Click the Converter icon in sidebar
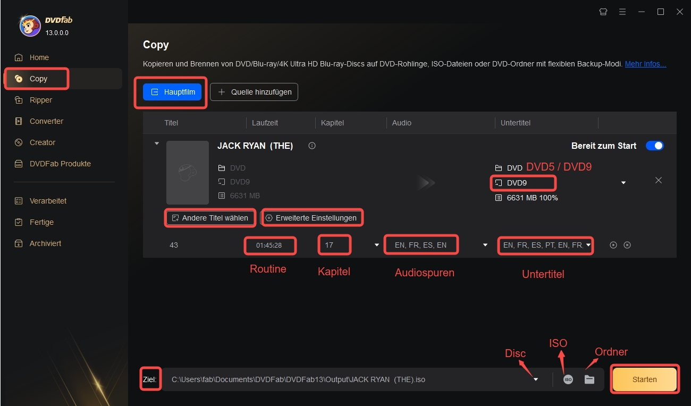 click(x=19, y=121)
